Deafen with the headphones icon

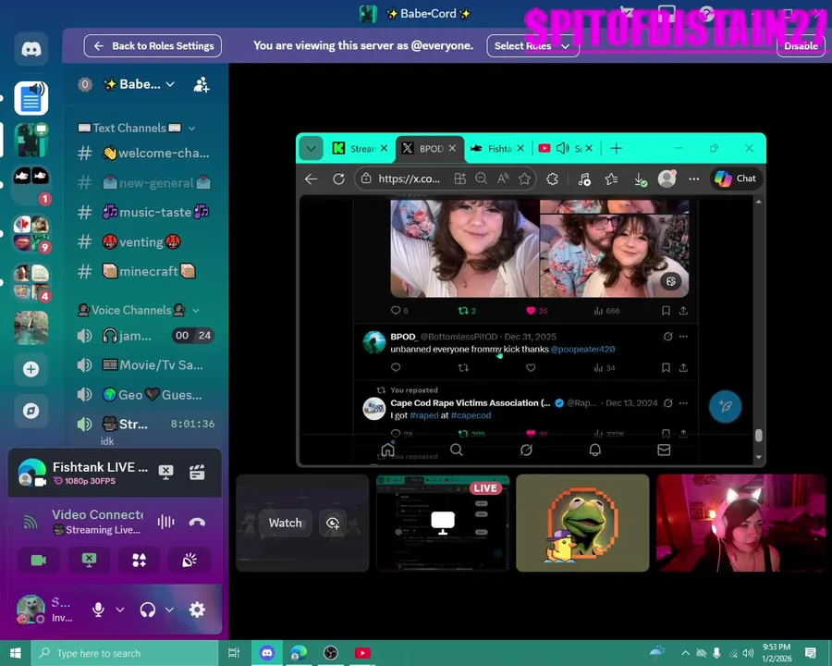148,610
